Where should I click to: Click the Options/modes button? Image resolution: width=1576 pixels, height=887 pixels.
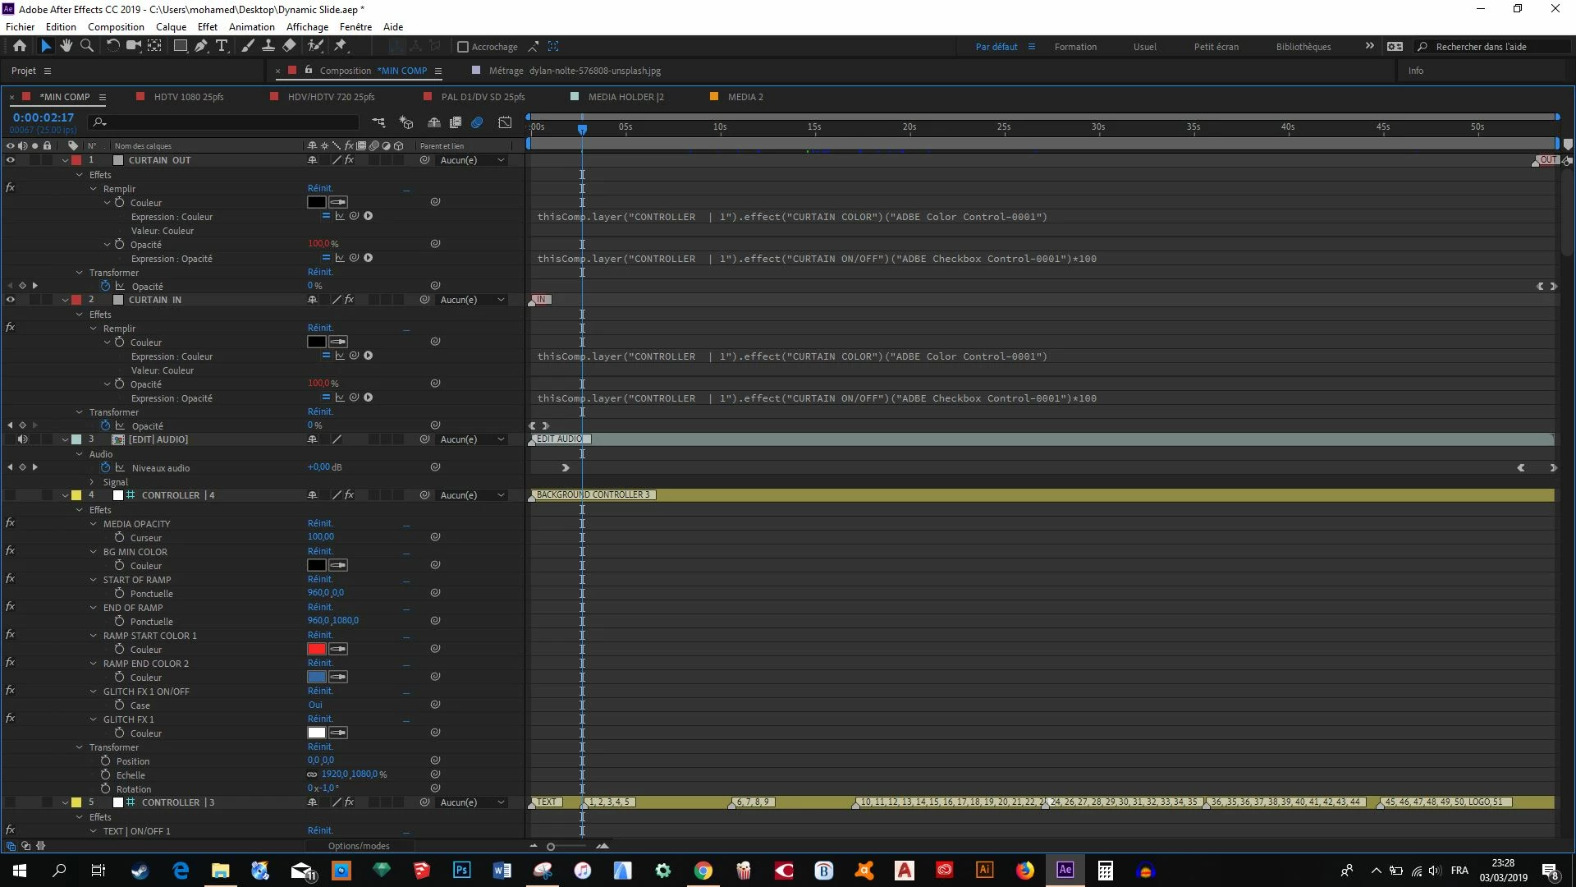click(x=359, y=846)
